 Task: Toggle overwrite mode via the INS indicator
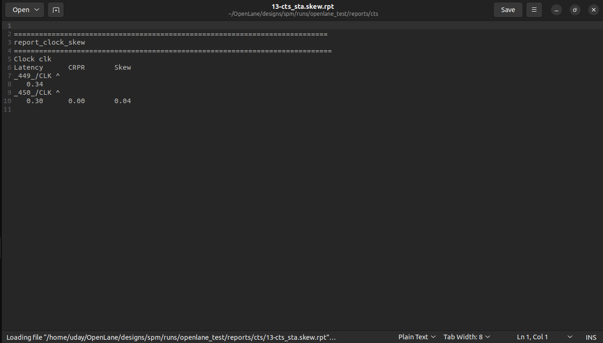point(591,337)
